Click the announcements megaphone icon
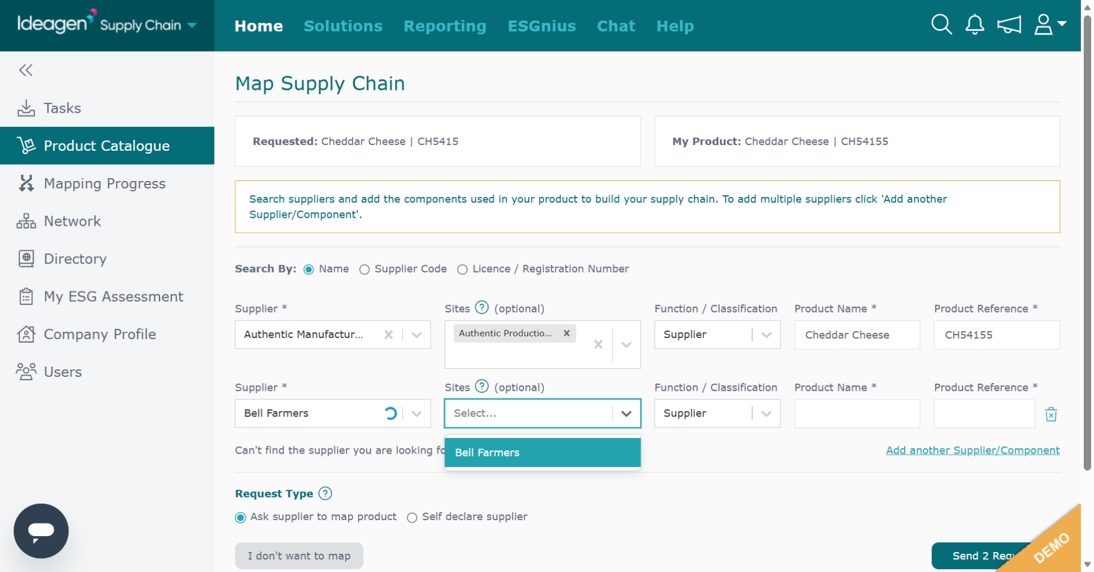 click(1009, 24)
